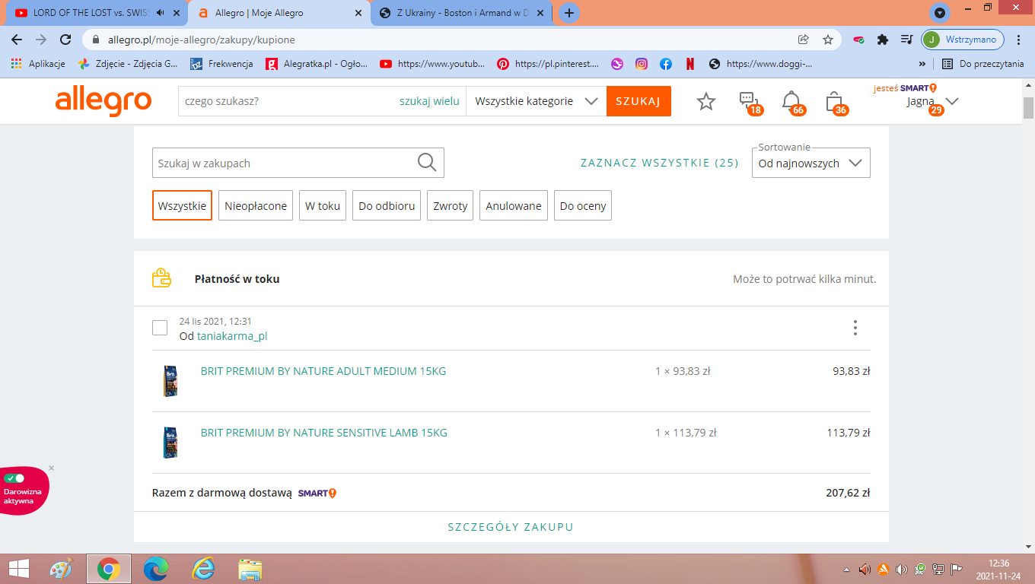This screenshot has height=584, width=1035.
Task: Open the shopping cart icon
Action: pos(834,101)
